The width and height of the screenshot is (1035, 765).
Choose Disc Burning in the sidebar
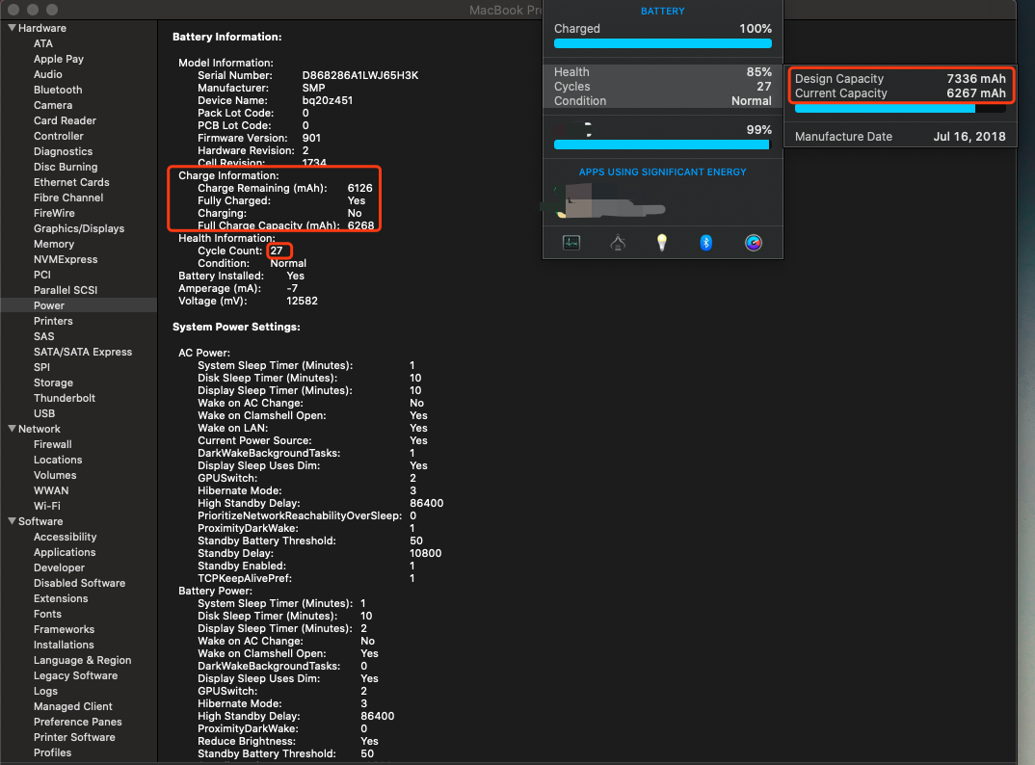click(x=66, y=167)
